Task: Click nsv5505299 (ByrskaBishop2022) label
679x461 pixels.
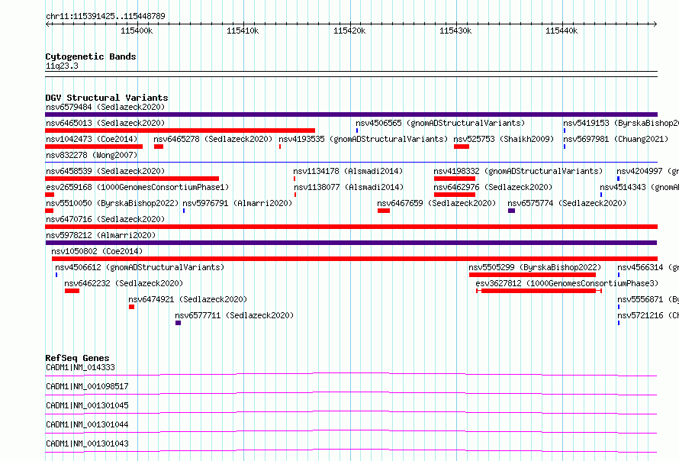Action: (535, 267)
